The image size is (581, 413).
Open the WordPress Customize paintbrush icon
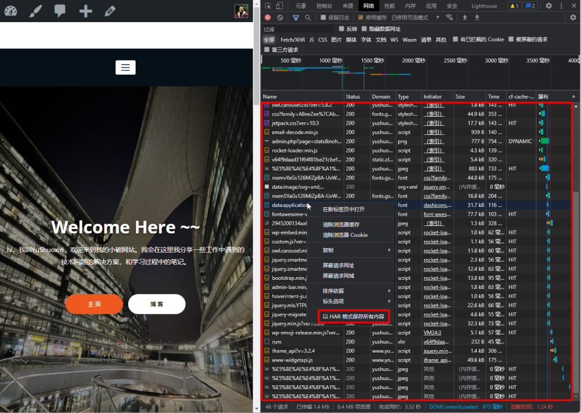pyautogui.click(x=35, y=11)
